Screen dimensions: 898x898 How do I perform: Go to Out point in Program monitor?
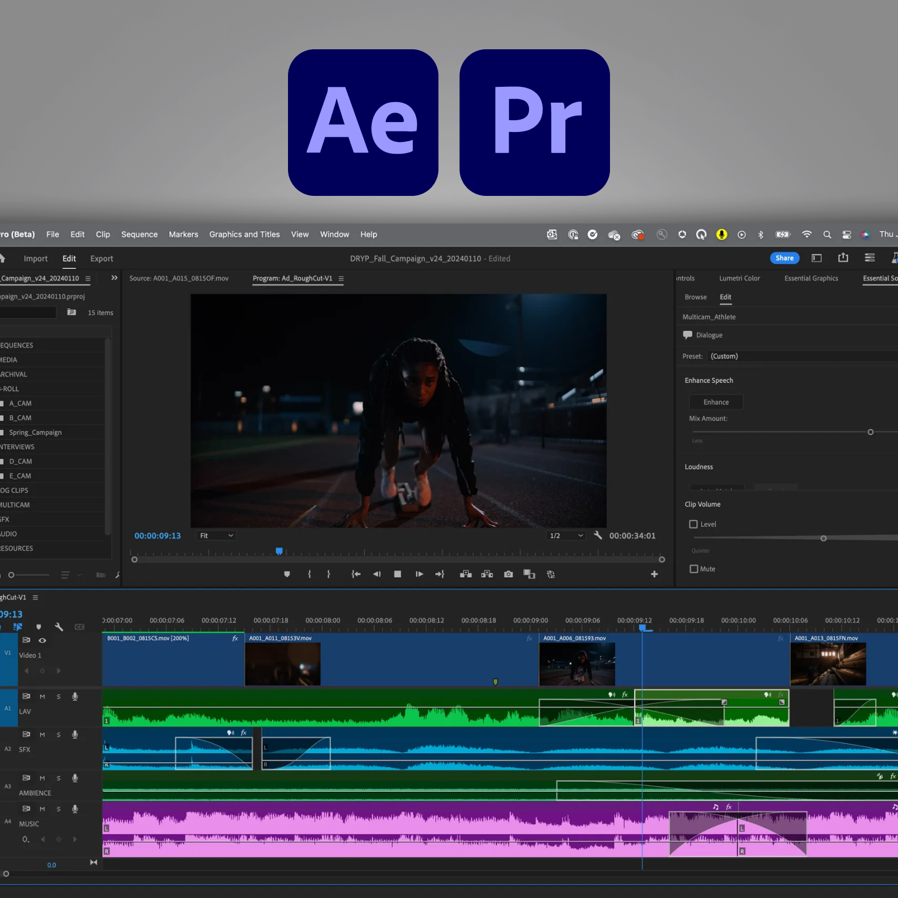point(440,574)
